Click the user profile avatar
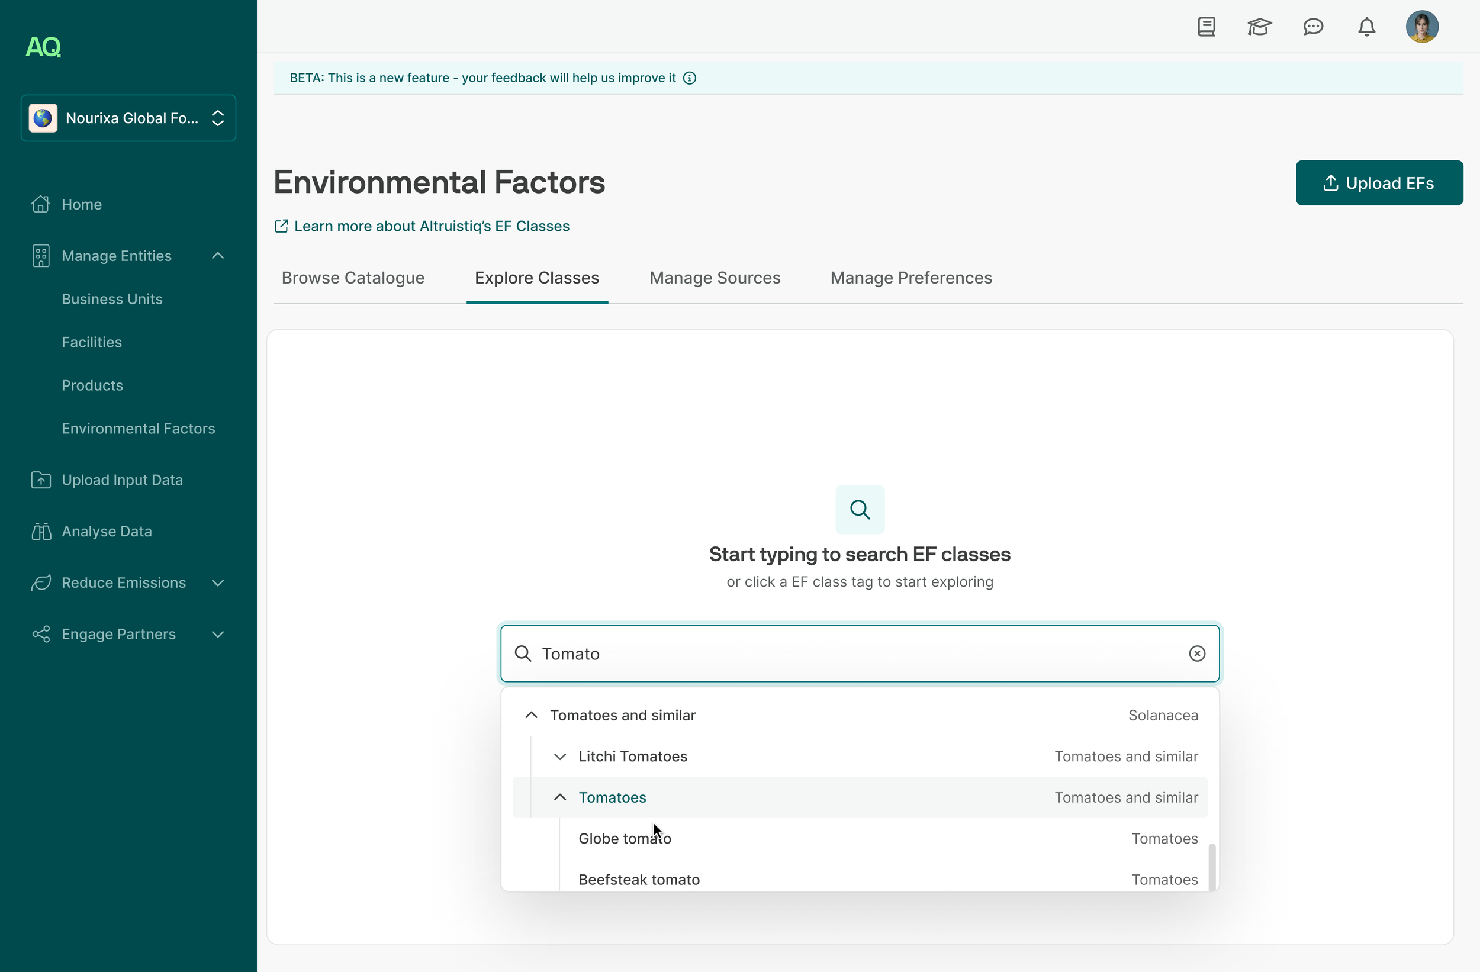 (1421, 27)
